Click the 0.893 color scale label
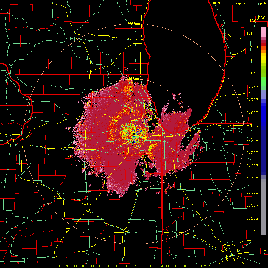Screen dimensions: 268x268 pyautogui.click(x=252, y=60)
